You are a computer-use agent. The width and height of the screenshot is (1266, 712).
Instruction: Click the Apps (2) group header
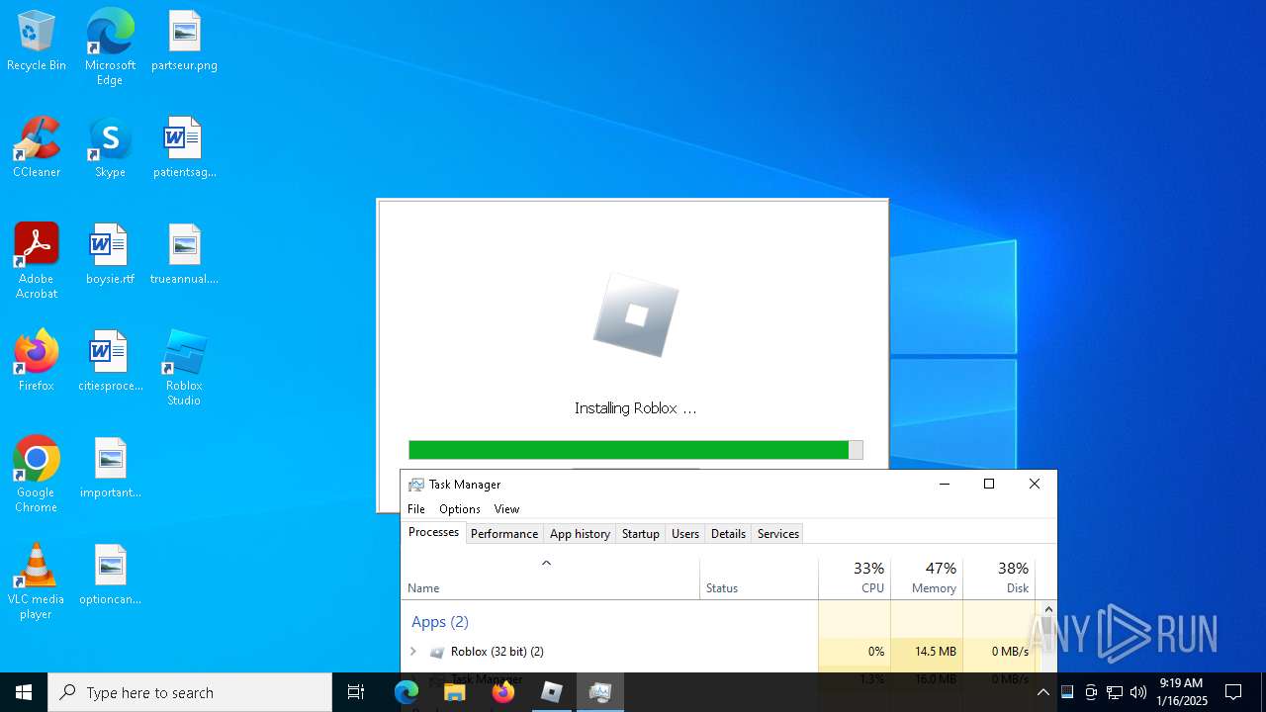click(440, 622)
